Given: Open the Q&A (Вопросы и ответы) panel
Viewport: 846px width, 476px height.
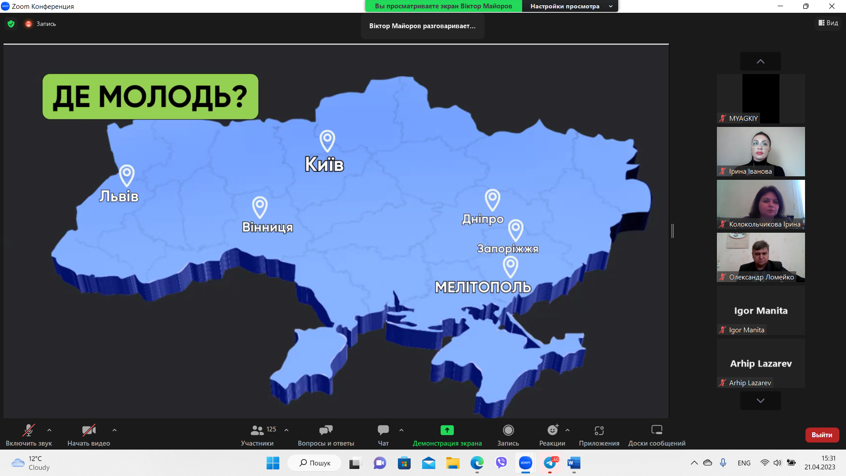Looking at the screenshot, I should [326, 430].
